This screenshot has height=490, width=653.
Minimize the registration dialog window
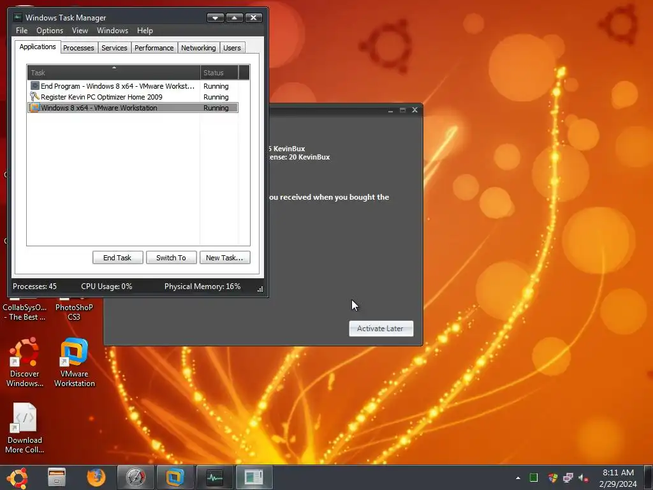pos(391,110)
